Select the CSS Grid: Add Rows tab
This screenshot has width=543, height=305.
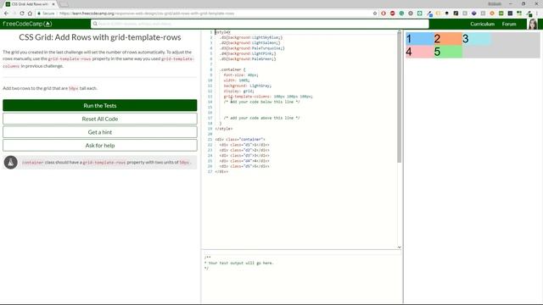(x=30, y=4)
